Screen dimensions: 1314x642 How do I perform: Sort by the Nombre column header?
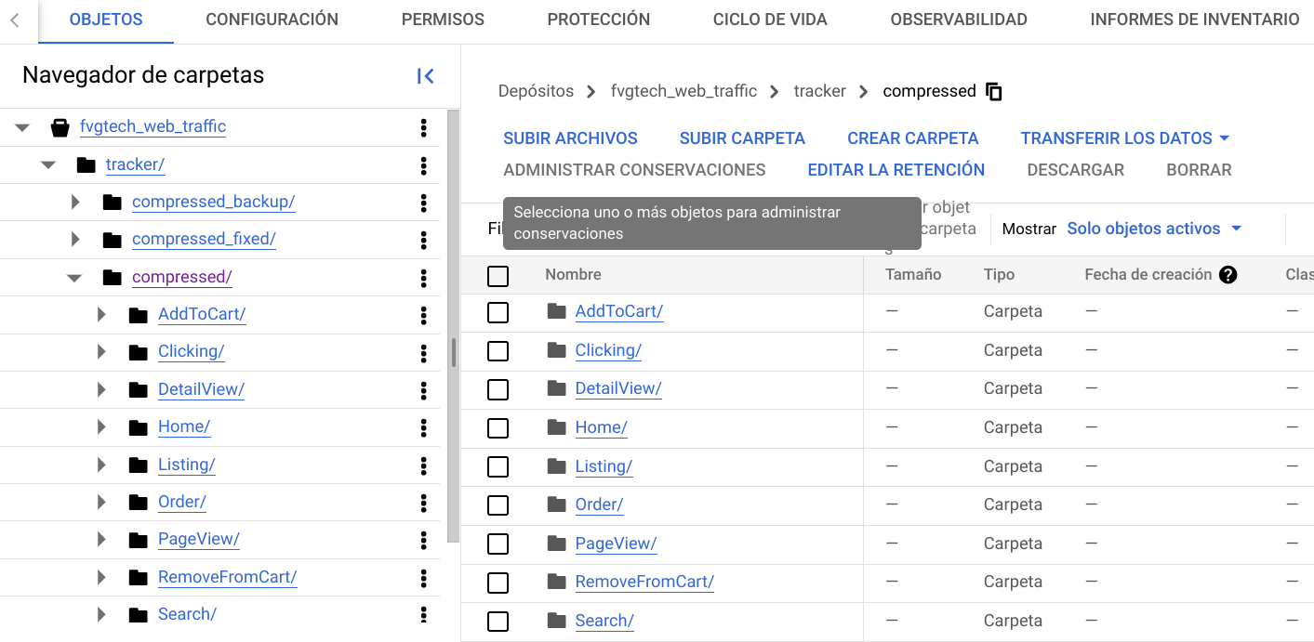573,275
